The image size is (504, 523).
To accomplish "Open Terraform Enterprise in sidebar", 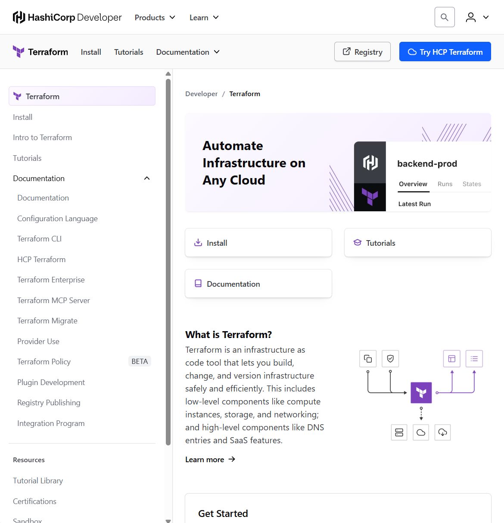I will (x=51, y=280).
